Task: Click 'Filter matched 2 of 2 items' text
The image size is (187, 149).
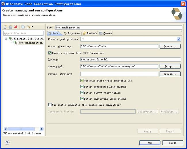Action: point(22,134)
